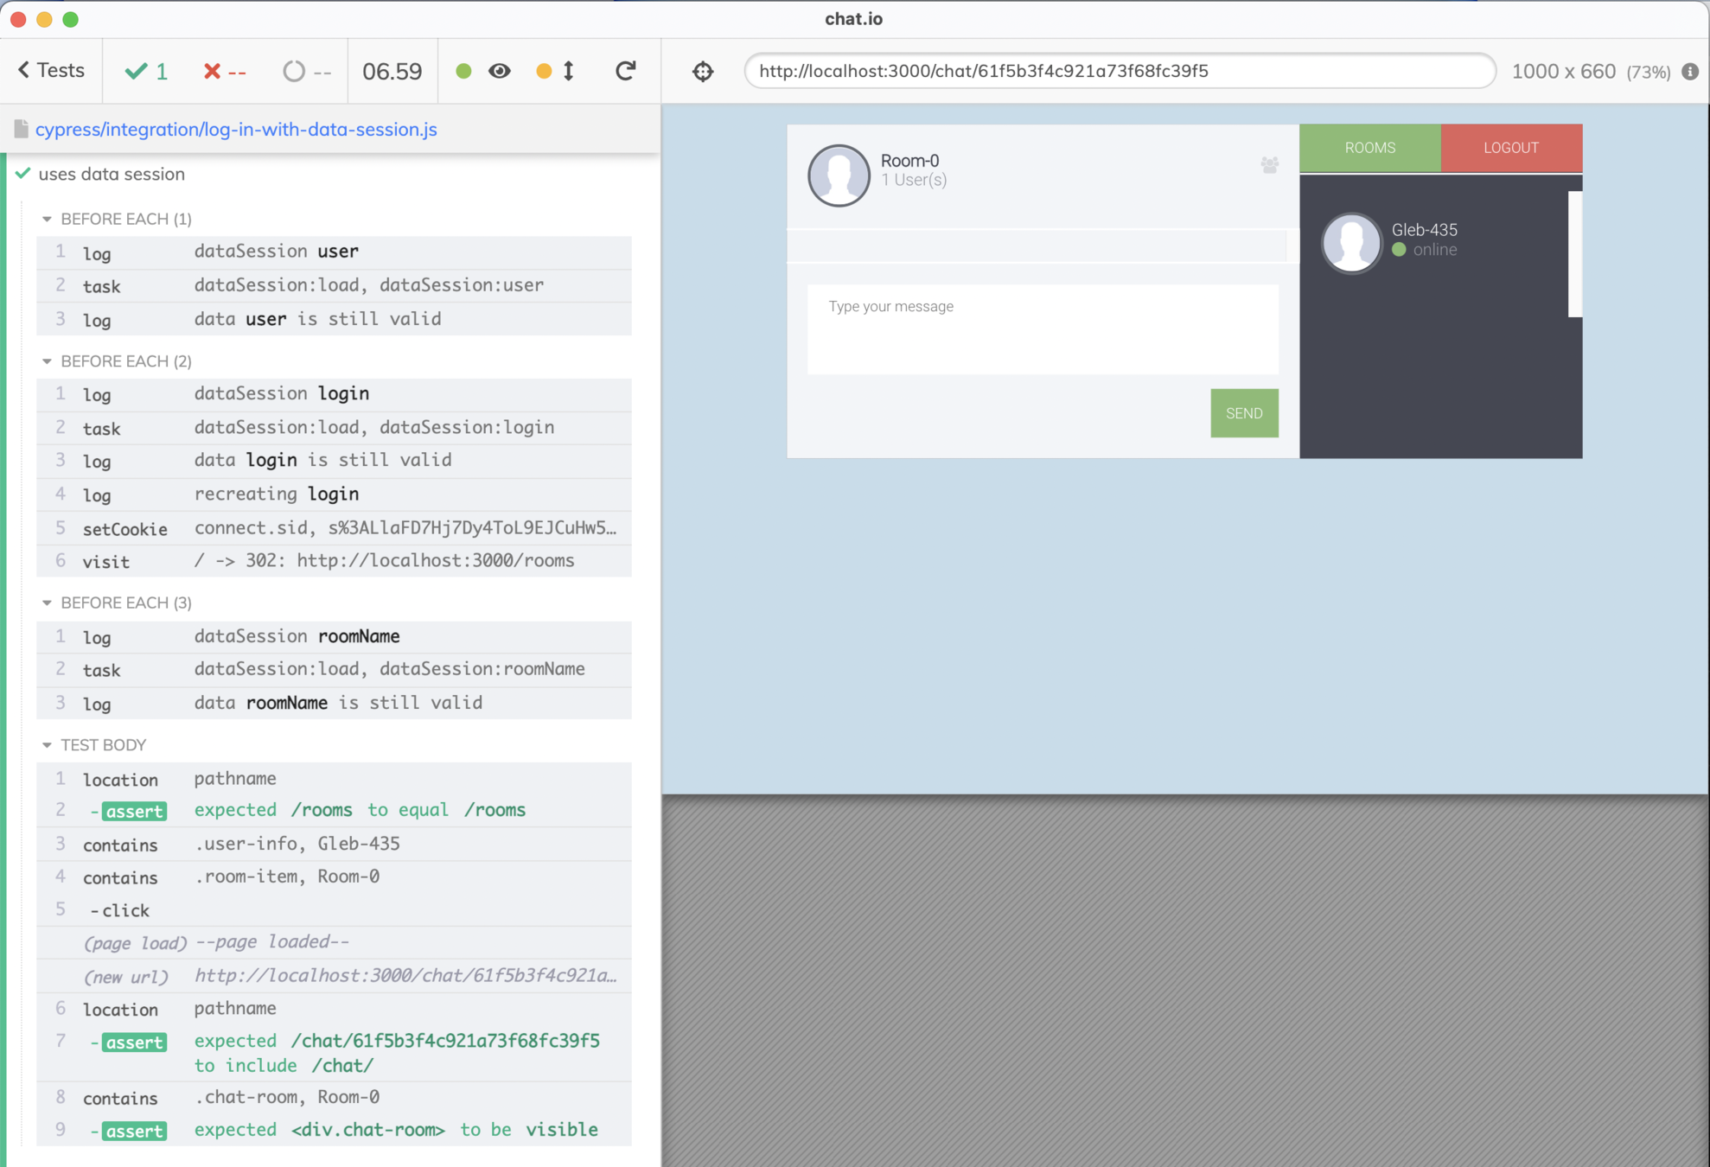1710x1167 pixels.
Task: Switch to the ROOMS tab
Action: [x=1369, y=148]
